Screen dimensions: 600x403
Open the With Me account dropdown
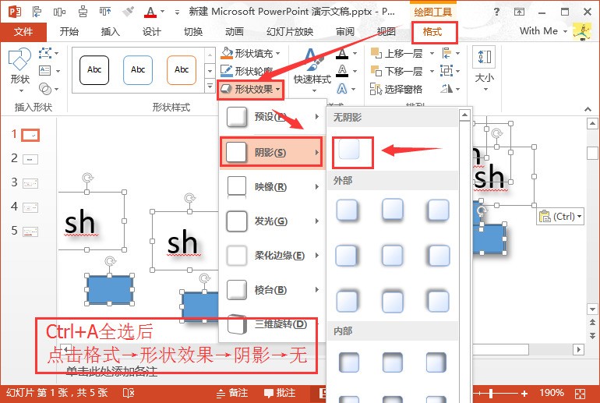click(543, 31)
